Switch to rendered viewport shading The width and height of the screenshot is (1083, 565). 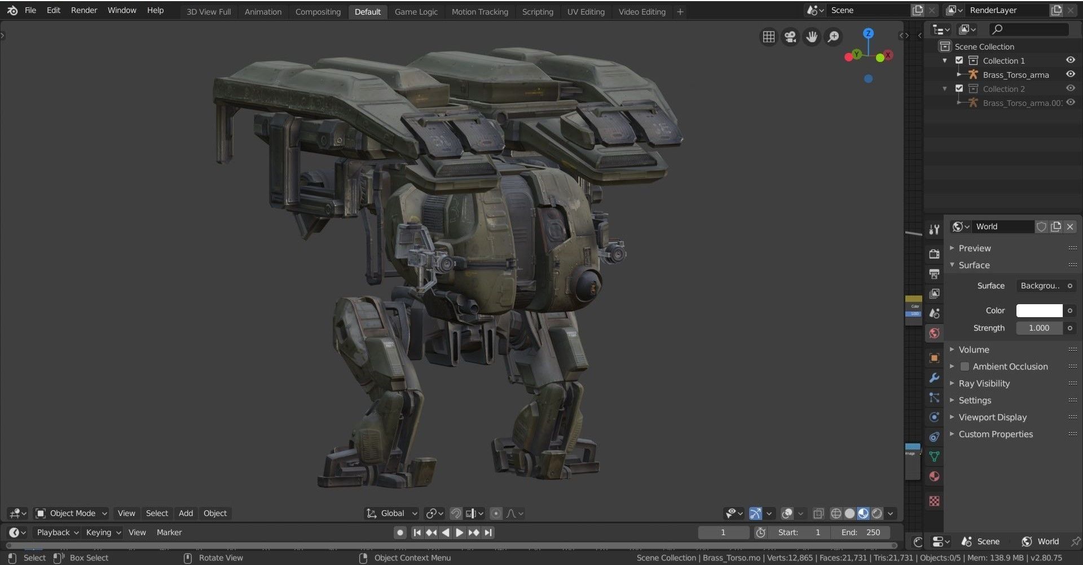point(877,513)
